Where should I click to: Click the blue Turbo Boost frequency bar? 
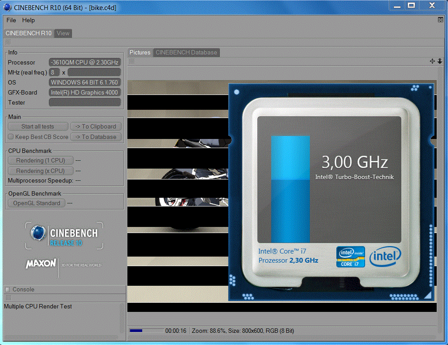coord(290,189)
